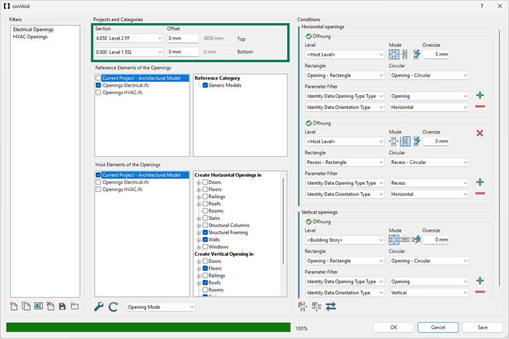
Task: Add a new vertical opening condition icon
Action: (x=317, y=306)
